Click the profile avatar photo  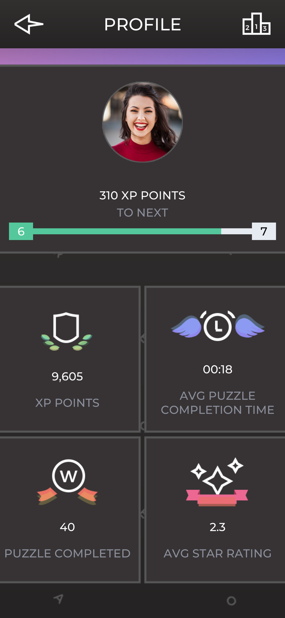pyautogui.click(x=142, y=122)
